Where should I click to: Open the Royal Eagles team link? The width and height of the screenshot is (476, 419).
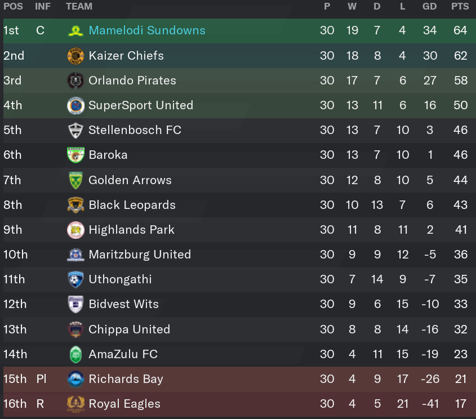point(124,404)
